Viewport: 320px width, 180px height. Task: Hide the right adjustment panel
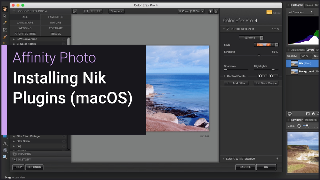(x=216, y=11)
